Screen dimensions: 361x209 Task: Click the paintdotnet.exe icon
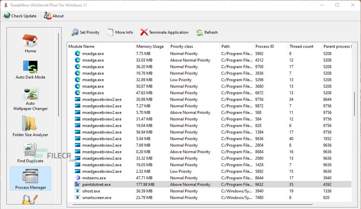(78, 184)
